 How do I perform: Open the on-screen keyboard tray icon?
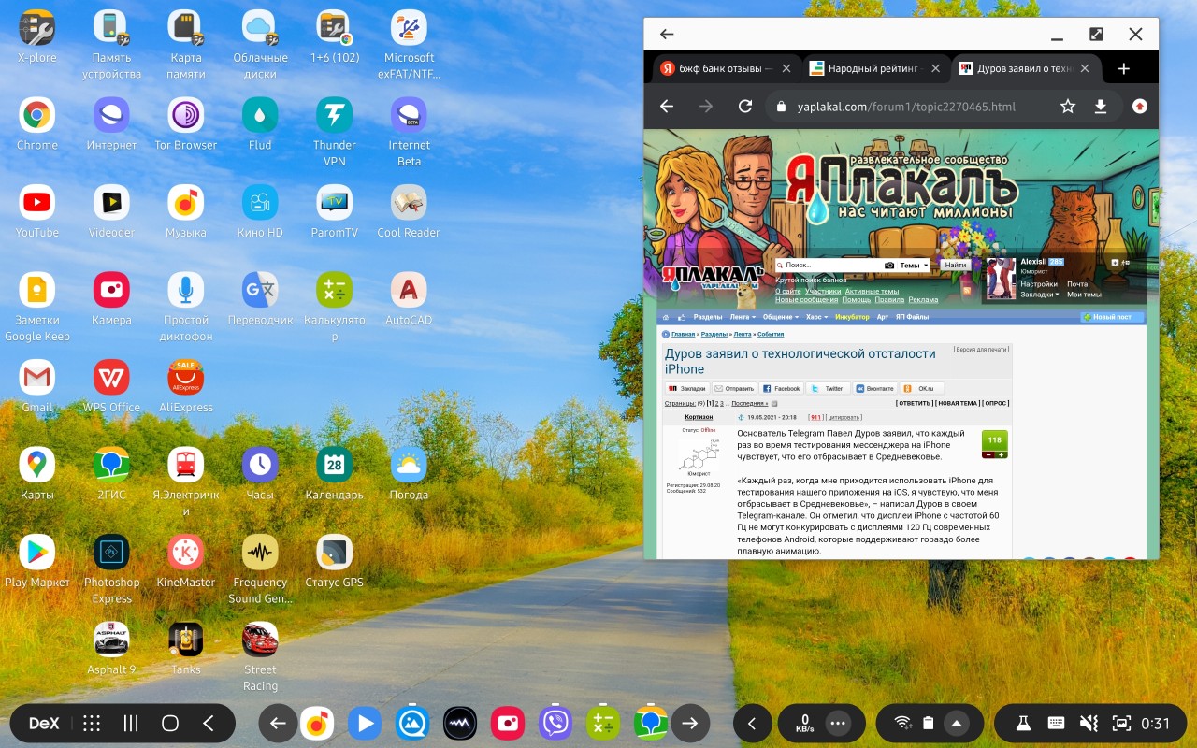1056,723
